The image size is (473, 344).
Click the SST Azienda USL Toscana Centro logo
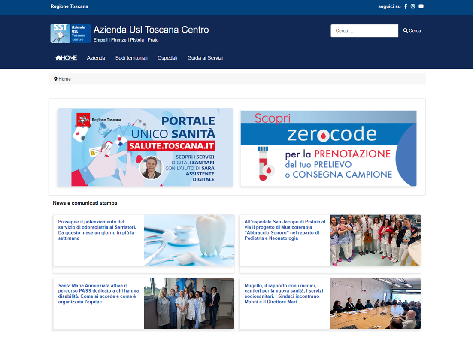click(x=70, y=33)
